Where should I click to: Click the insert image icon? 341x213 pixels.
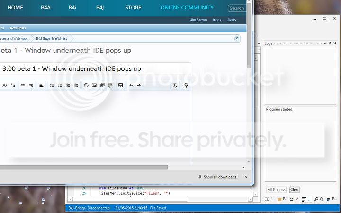pyautogui.click(x=94, y=85)
